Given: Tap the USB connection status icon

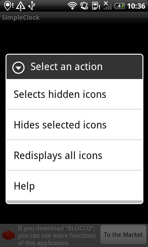Looking at the screenshot, I should tap(32, 6).
